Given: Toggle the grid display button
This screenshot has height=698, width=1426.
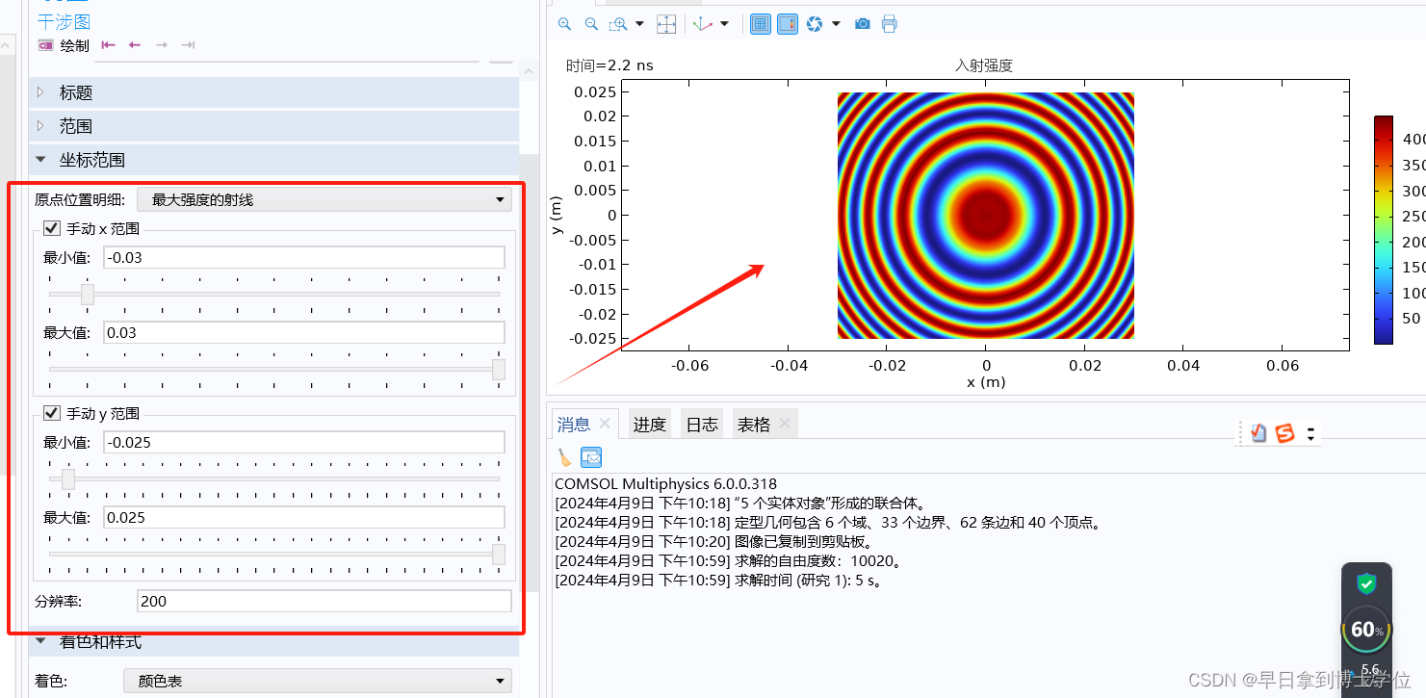Looking at the screenshot, I should pyautogui.click(x=761, y=24).
